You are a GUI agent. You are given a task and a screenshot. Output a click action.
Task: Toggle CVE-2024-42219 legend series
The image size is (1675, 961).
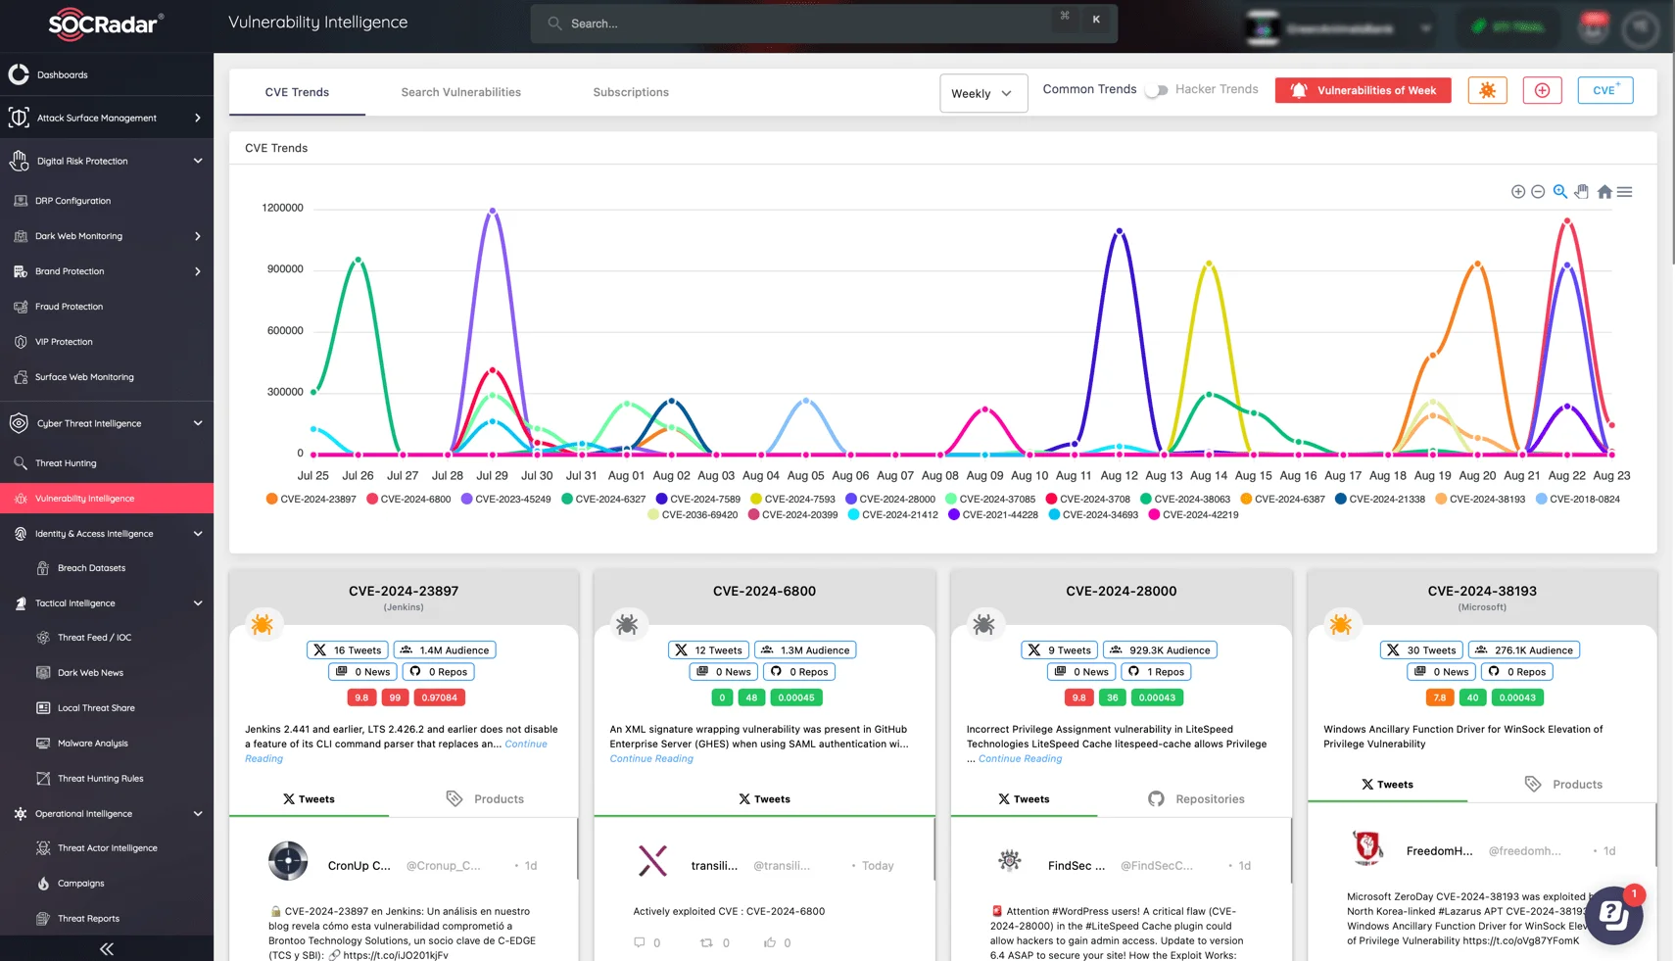[1194, 515]
